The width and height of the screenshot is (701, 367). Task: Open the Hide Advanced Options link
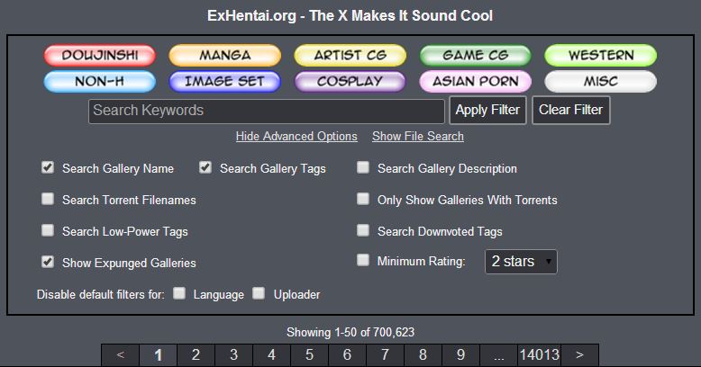[296, 136]
